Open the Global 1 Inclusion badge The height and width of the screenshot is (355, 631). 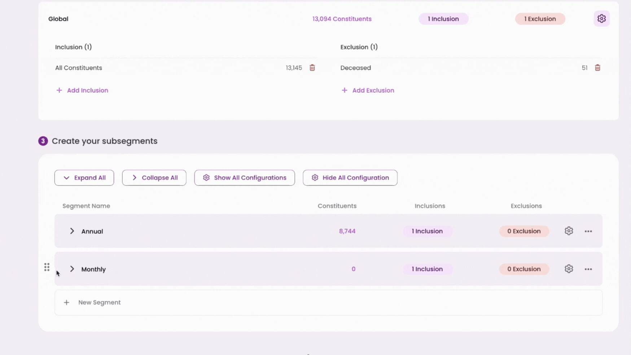(x=443, y=19)
